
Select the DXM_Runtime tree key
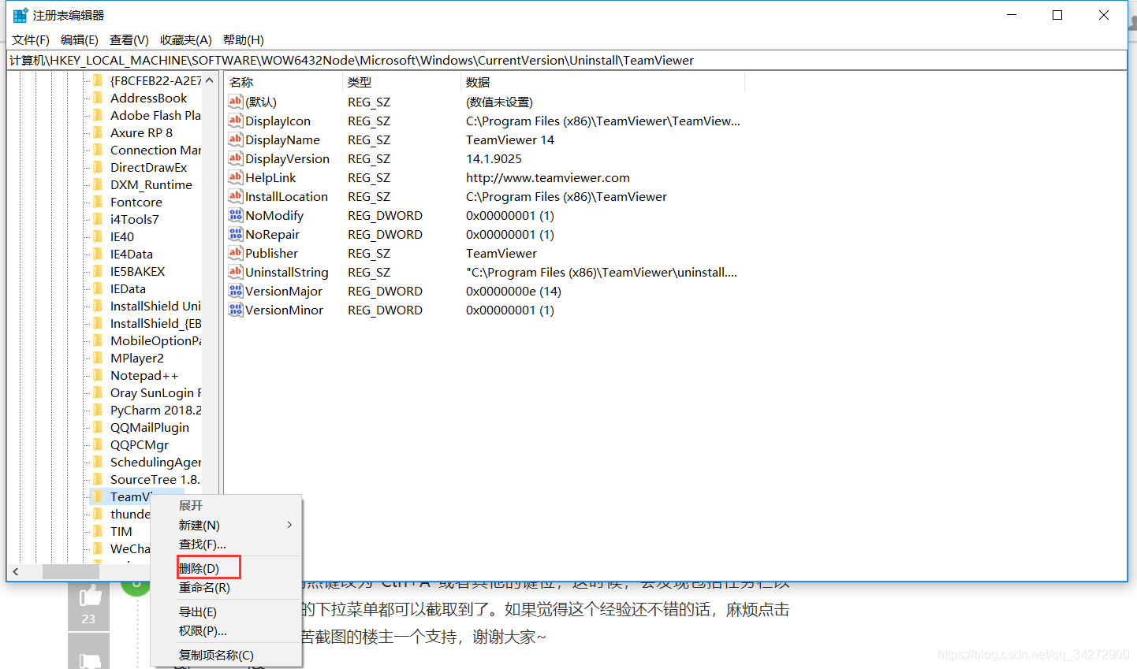click(151, 184)
